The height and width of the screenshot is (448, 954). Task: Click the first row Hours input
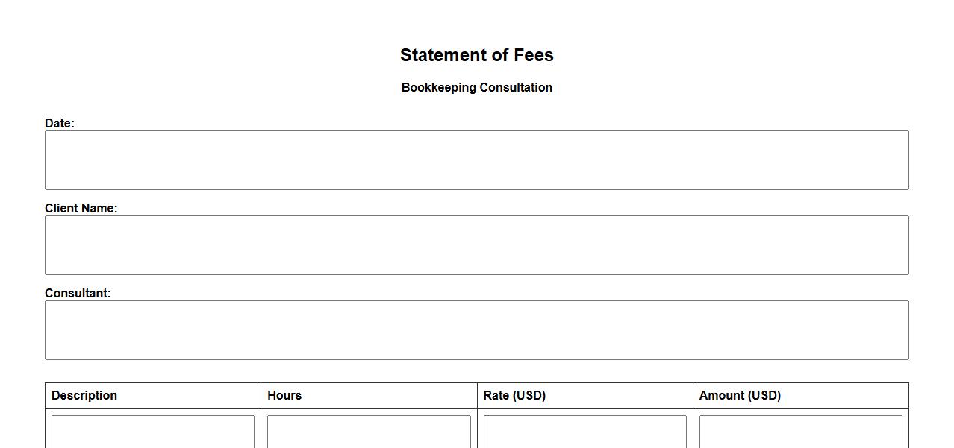click(x=369, y=432)
